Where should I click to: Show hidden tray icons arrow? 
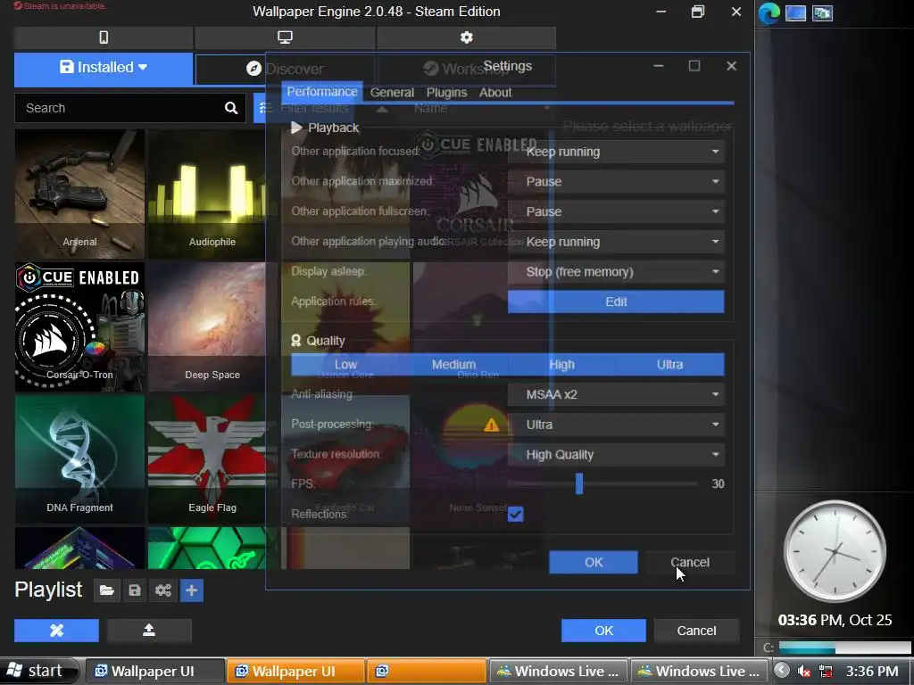pos(782,671)
